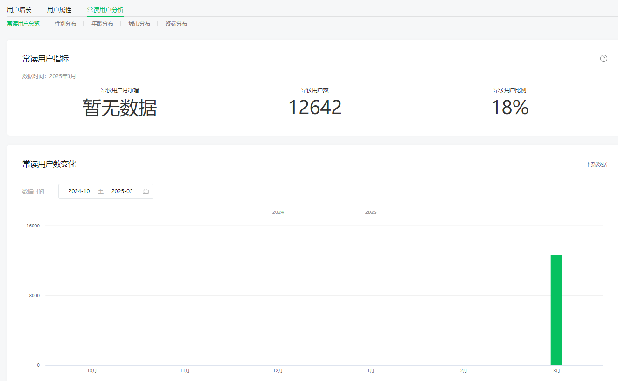The height and width of the screenshot is (381, 618).
Task: Open the calendar icon in date picker
Action: [146, 191]
